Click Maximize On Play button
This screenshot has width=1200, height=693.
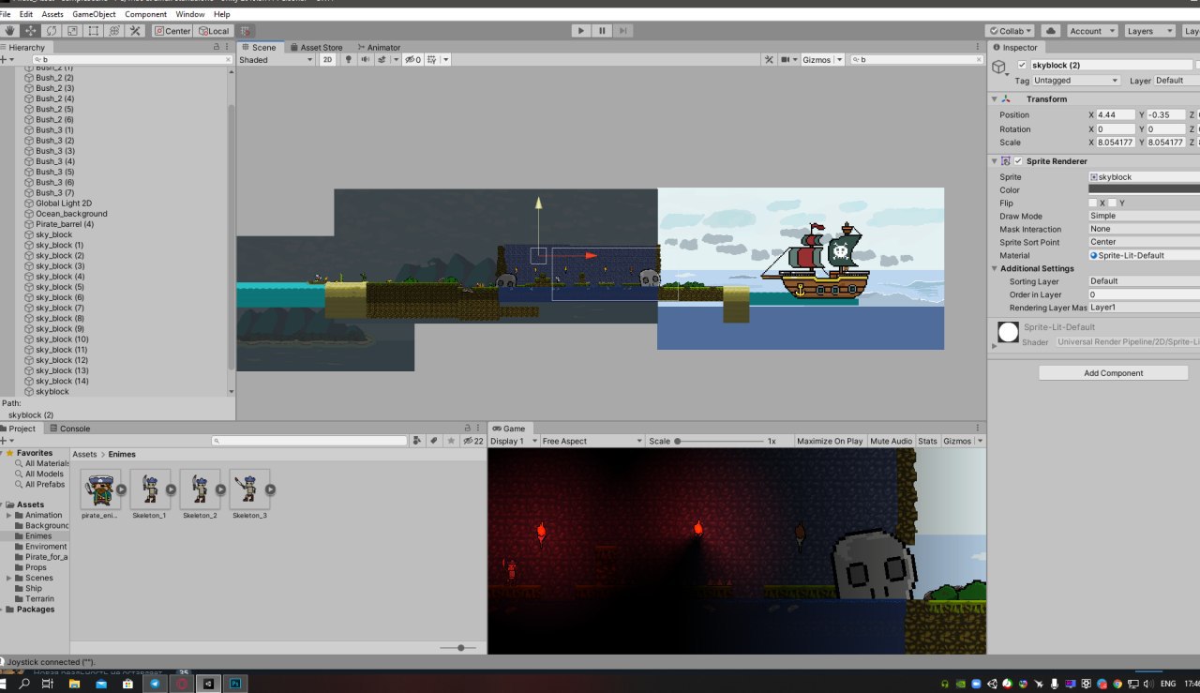[830, 441]
